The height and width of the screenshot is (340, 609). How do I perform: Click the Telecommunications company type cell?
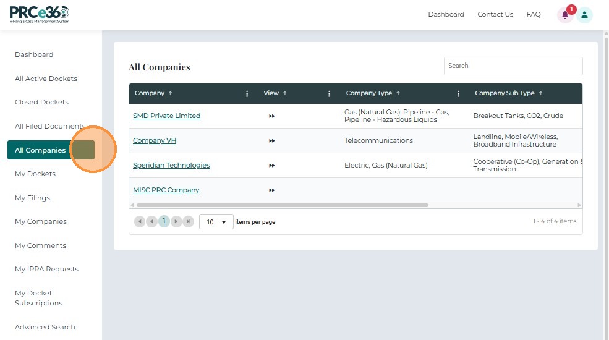(x=378, y=140)
